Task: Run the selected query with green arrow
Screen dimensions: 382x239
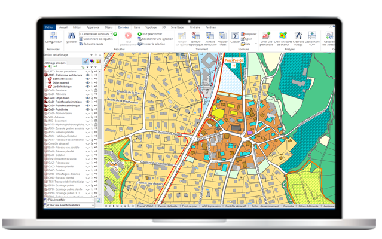Action: tap(115, 34)
